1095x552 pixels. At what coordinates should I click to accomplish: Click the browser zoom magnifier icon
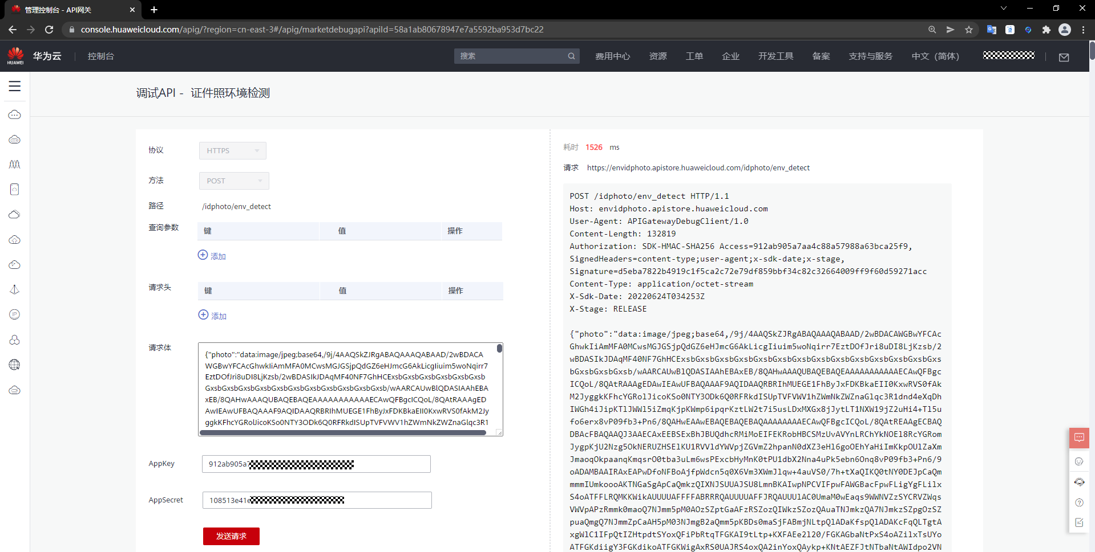pyautogui.click(x=932, y=30)
